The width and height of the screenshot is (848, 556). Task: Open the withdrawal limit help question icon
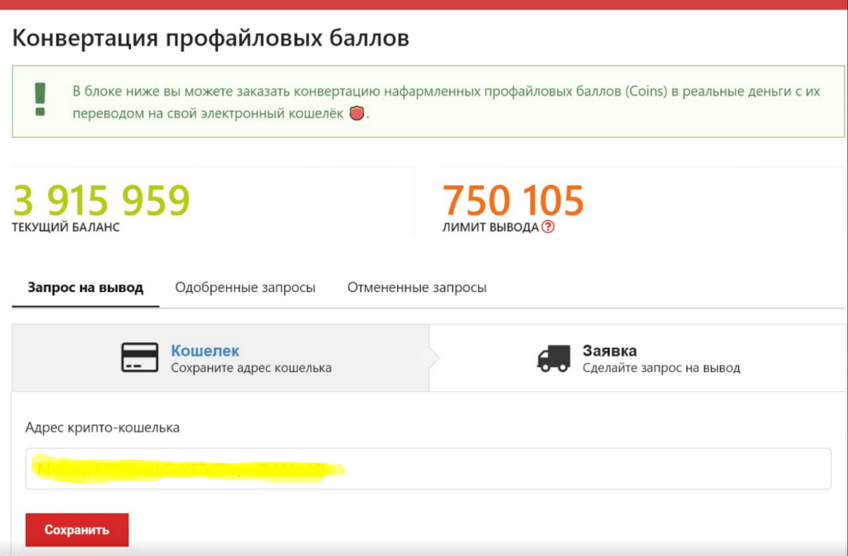point(548,227)
